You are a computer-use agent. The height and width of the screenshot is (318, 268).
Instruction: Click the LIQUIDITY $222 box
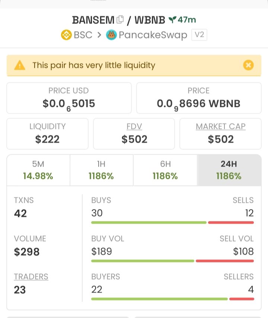47,134
